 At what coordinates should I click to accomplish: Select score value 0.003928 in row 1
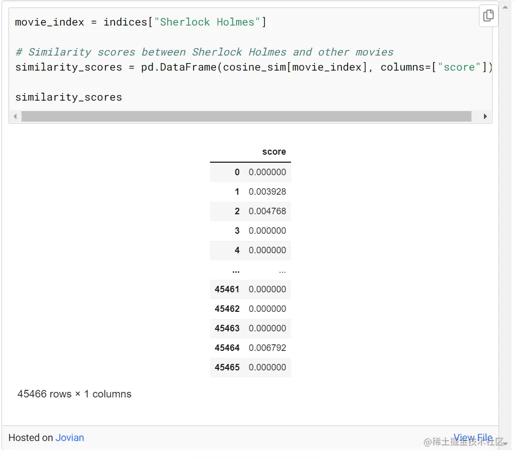267,191
